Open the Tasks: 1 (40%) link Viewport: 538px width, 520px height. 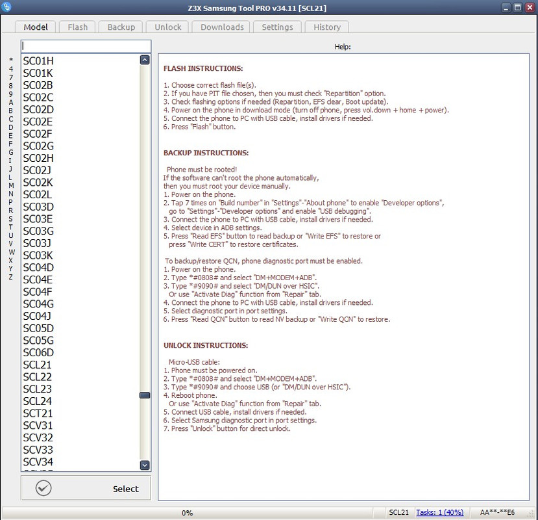click(x=439, y=512)
